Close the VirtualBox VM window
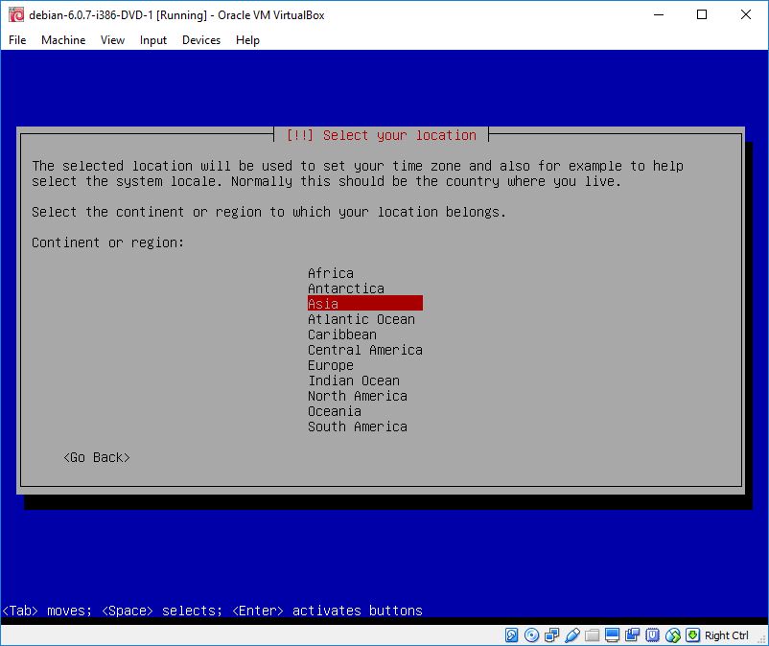 pos(745,14)
